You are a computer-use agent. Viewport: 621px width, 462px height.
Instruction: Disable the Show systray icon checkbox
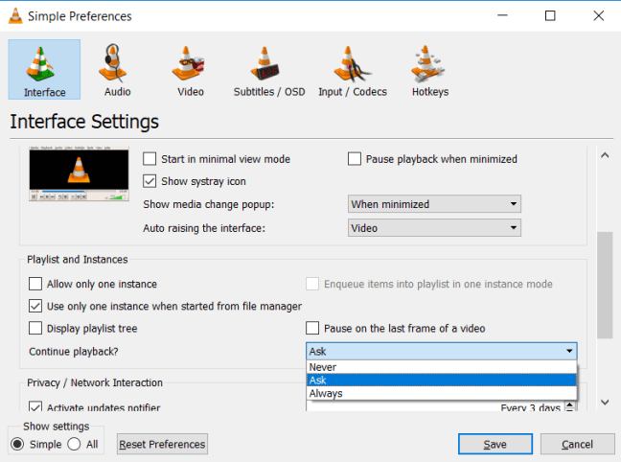point(149,180)
